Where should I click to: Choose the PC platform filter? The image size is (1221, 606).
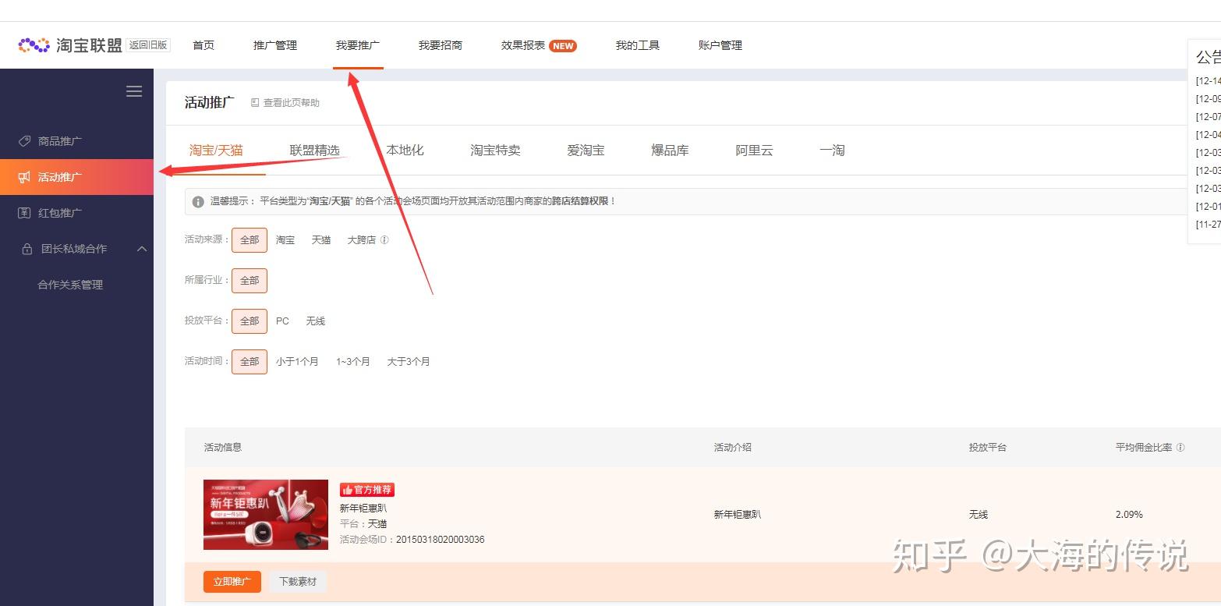click(x=282, y=321)
